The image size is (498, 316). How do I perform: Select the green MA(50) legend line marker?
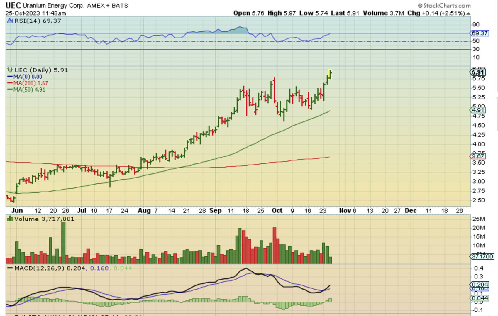(x=10, y=90)
